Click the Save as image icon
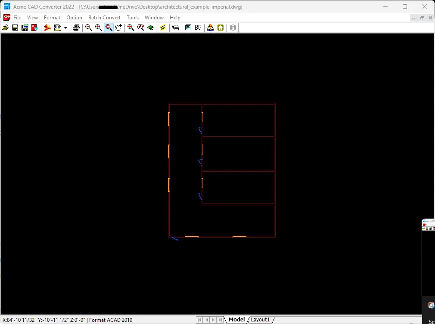Image resolution: width=435 pixels, height=324 pixels. click(25, 28)
